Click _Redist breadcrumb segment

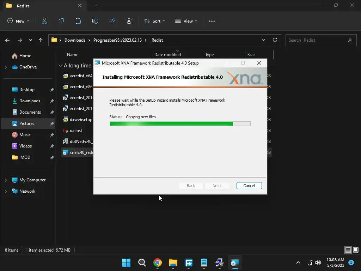(x=156, y=40)
